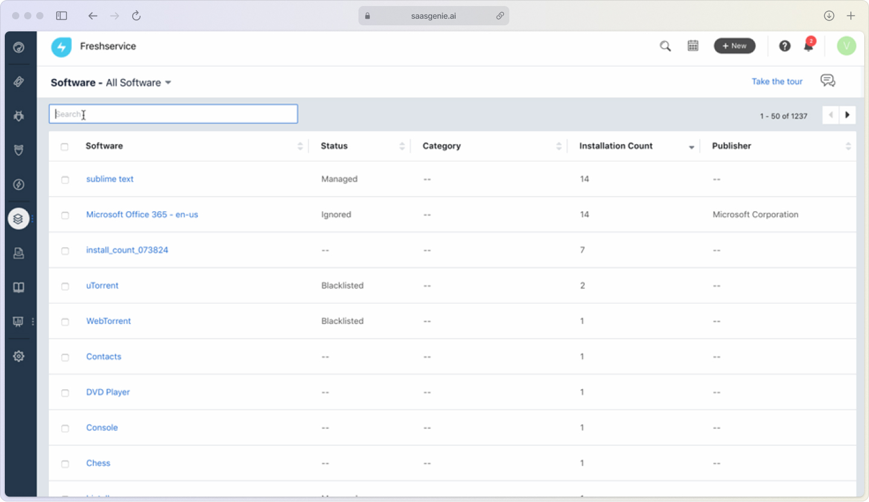The width and height of the screenshot is (869, 502).
Task: Open uTorrent software link
Action: point(103,285)
